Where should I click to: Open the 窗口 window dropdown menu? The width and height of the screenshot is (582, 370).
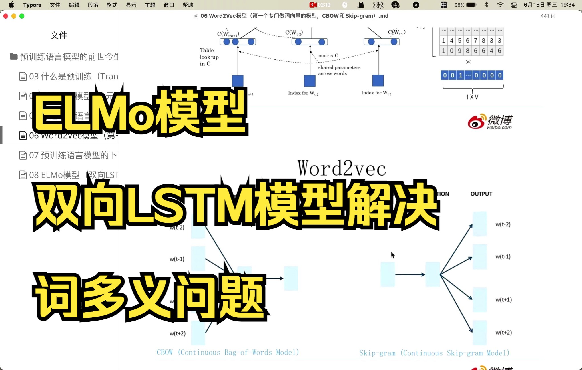point(169,5)
